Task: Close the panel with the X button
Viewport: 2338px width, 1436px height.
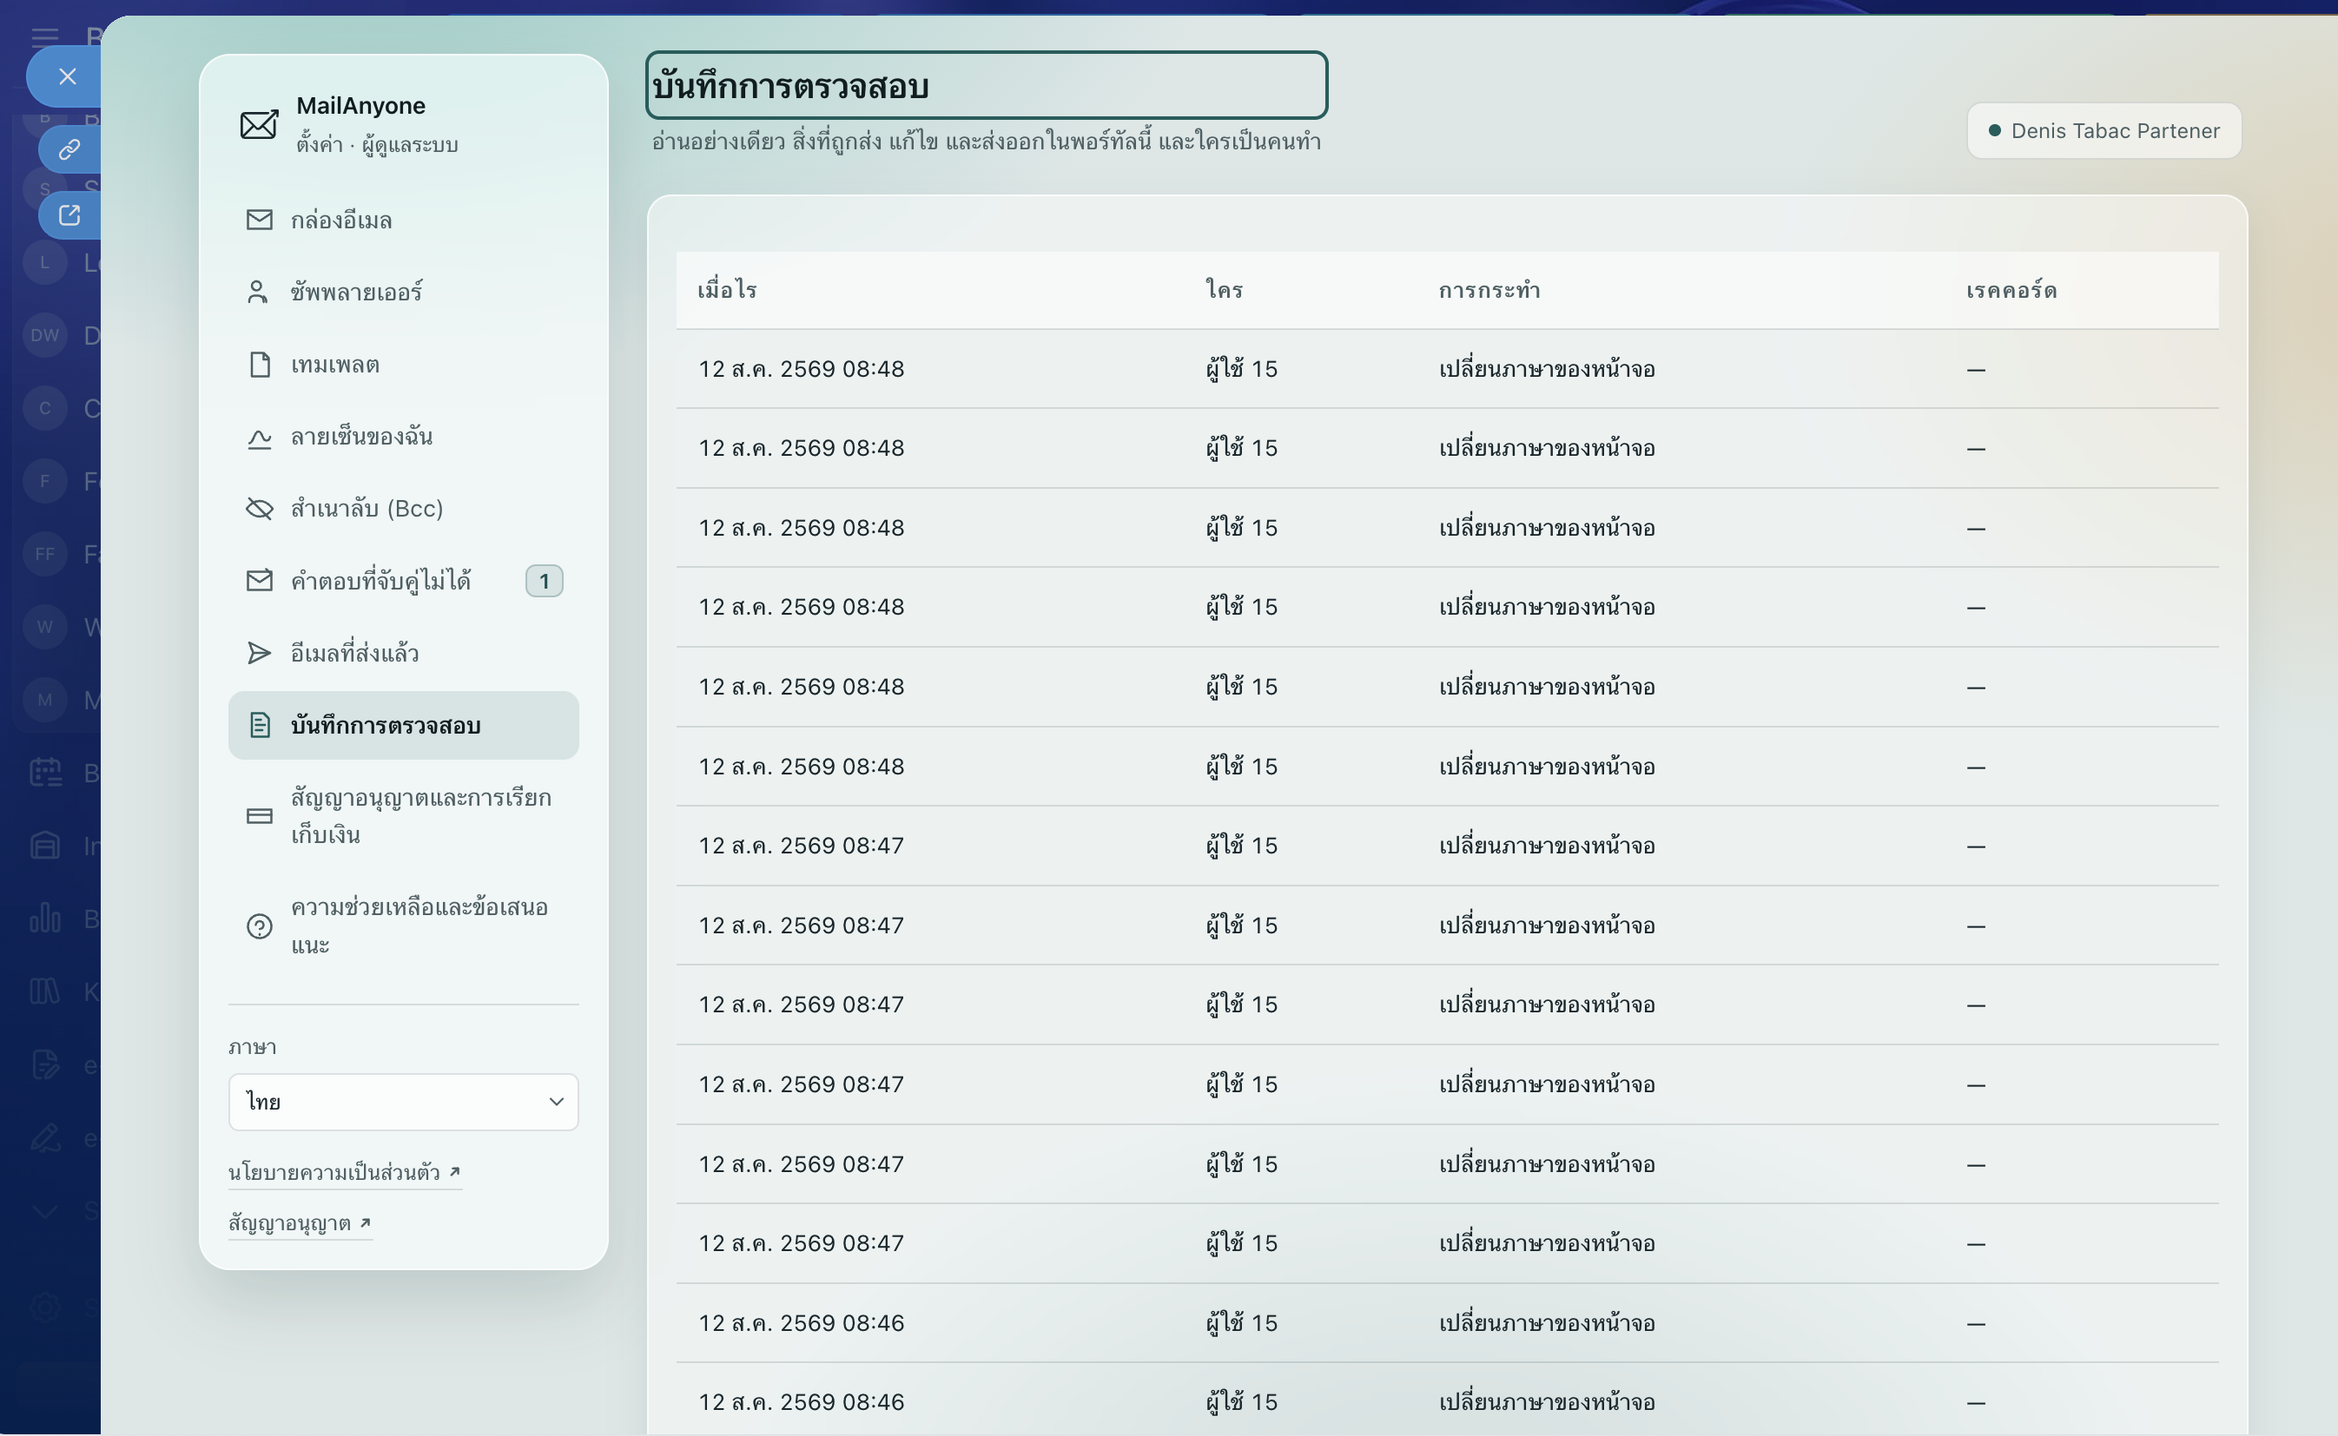Action: 67,77
